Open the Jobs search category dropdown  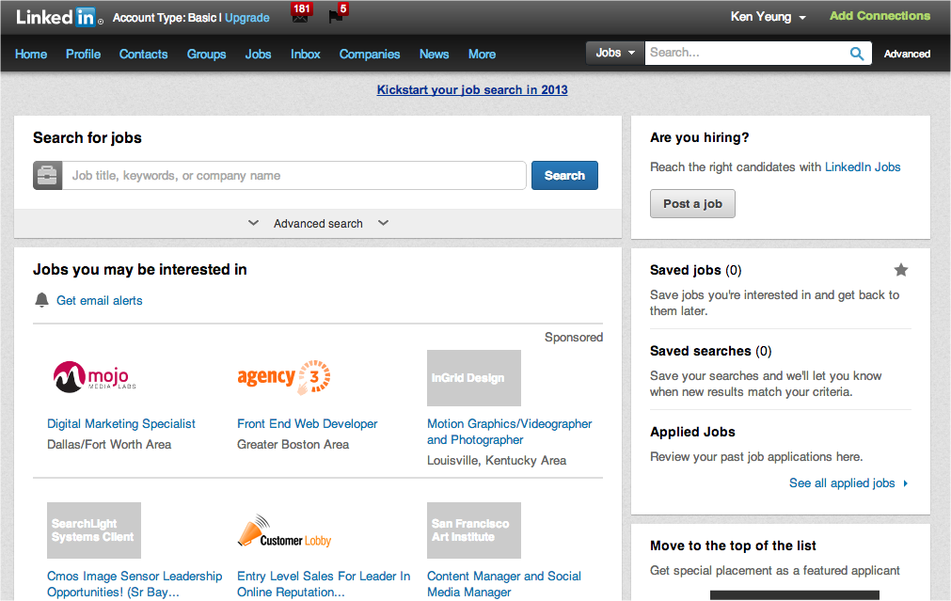(x=615, y=53)
